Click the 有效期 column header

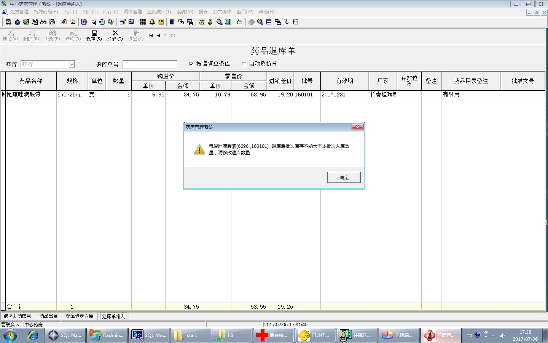tap(345, 81)
